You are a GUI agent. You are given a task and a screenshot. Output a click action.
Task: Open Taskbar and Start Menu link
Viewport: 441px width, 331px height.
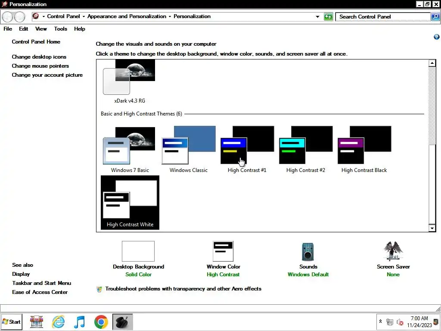(42, 283)
